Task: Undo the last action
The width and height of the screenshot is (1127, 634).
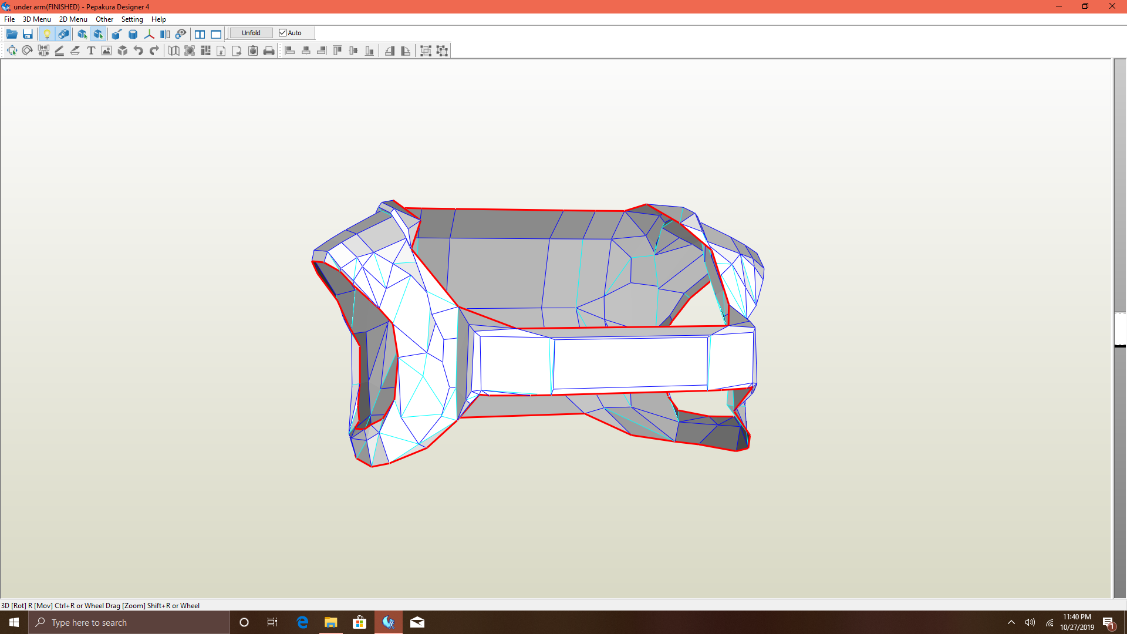Action: [x=139, y=50]
